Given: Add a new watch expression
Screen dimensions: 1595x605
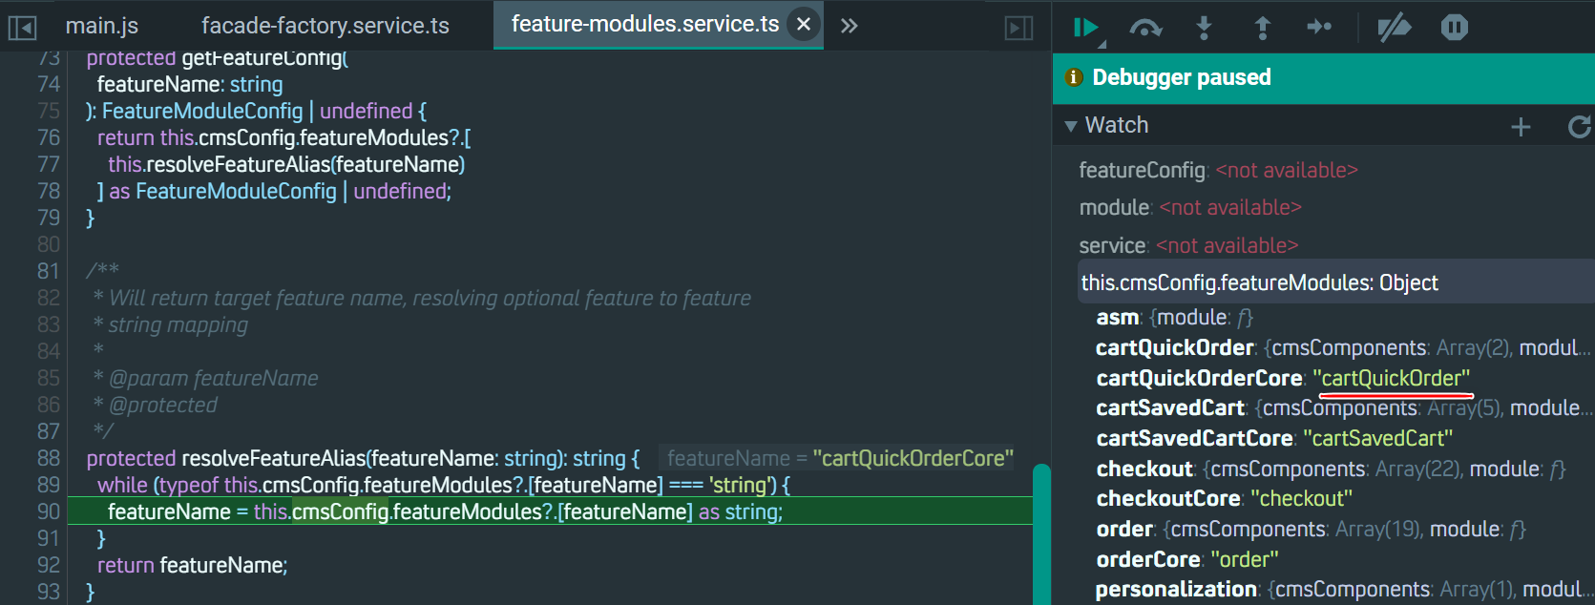Looking at the screenshot, I should coord(1521,126).
